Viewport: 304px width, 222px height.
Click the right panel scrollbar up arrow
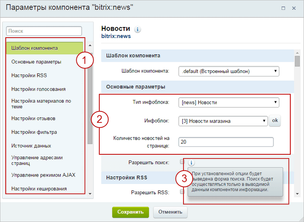[x=297, y=53]
